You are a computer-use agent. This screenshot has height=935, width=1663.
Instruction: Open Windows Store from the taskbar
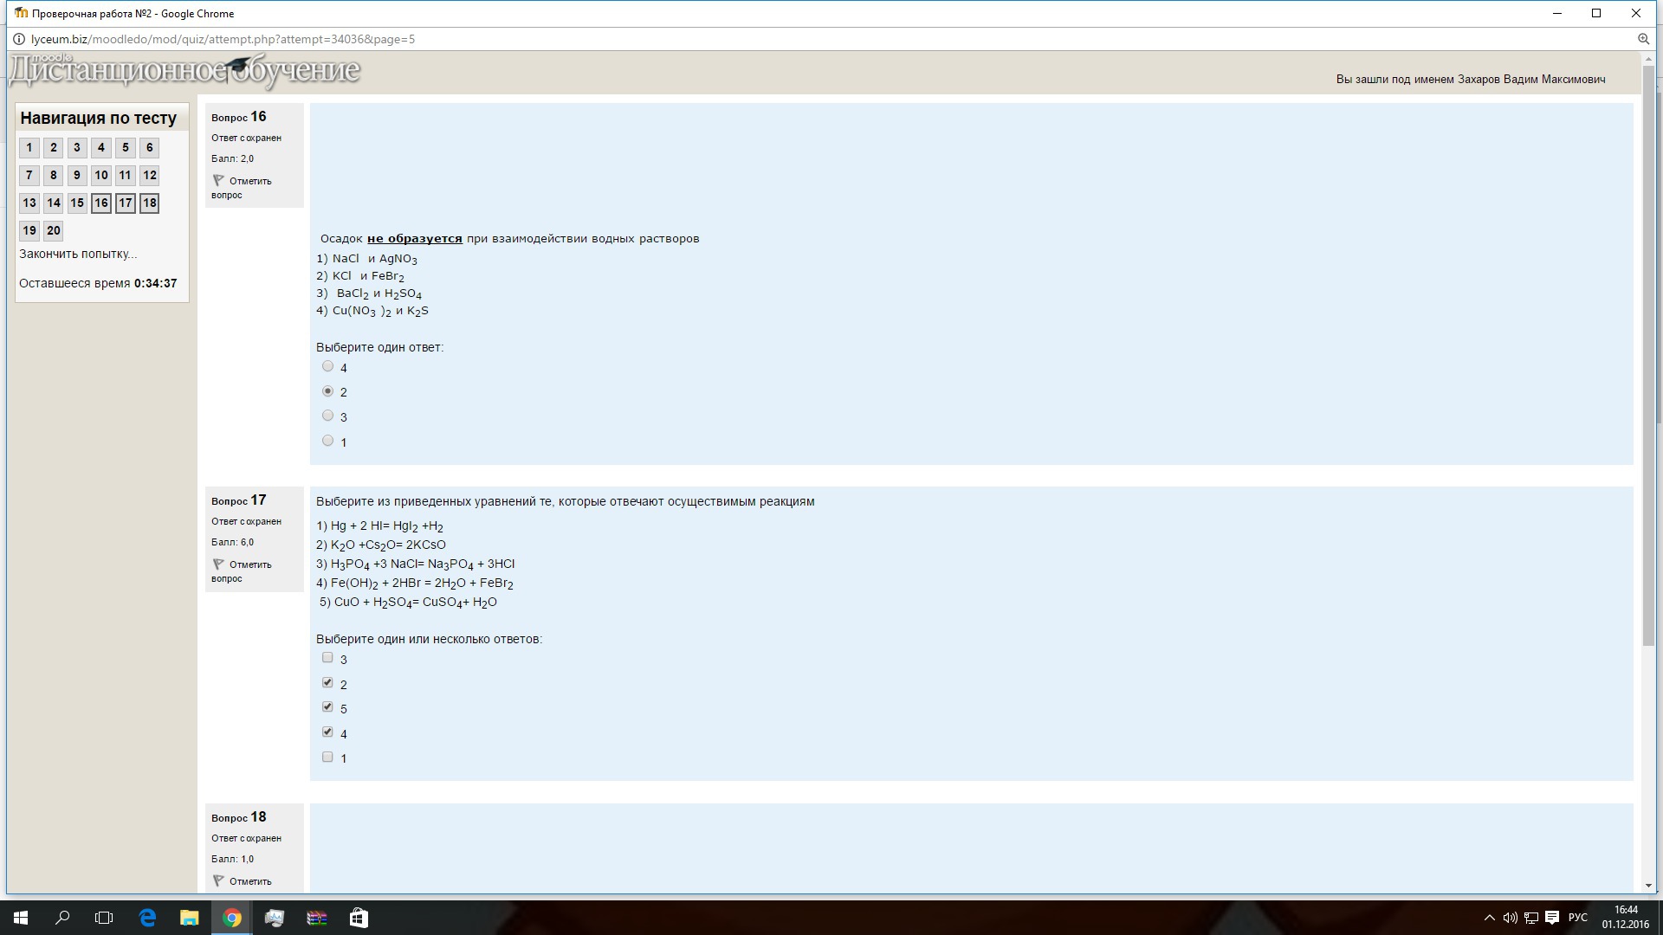click(359, 918)
